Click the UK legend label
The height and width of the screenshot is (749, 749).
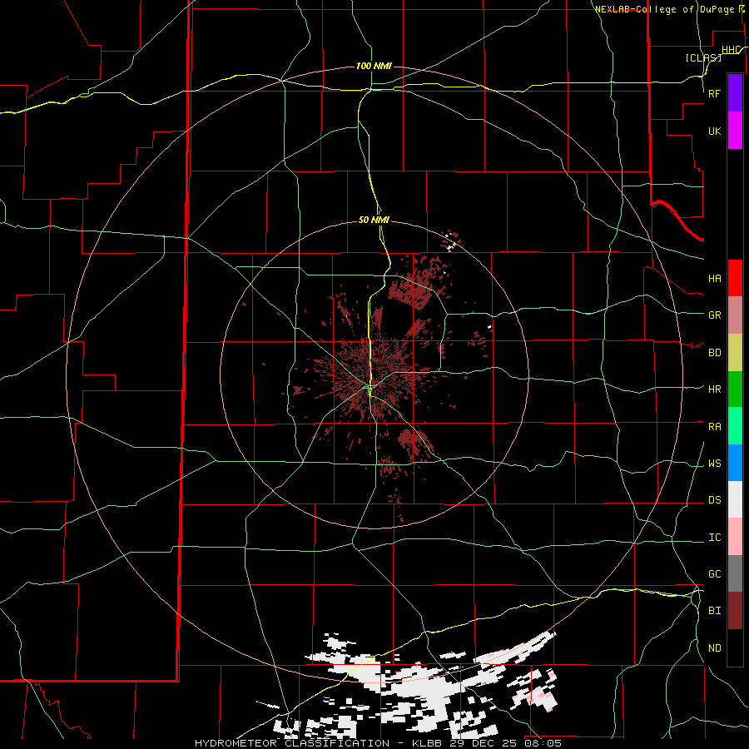point(714,131)
